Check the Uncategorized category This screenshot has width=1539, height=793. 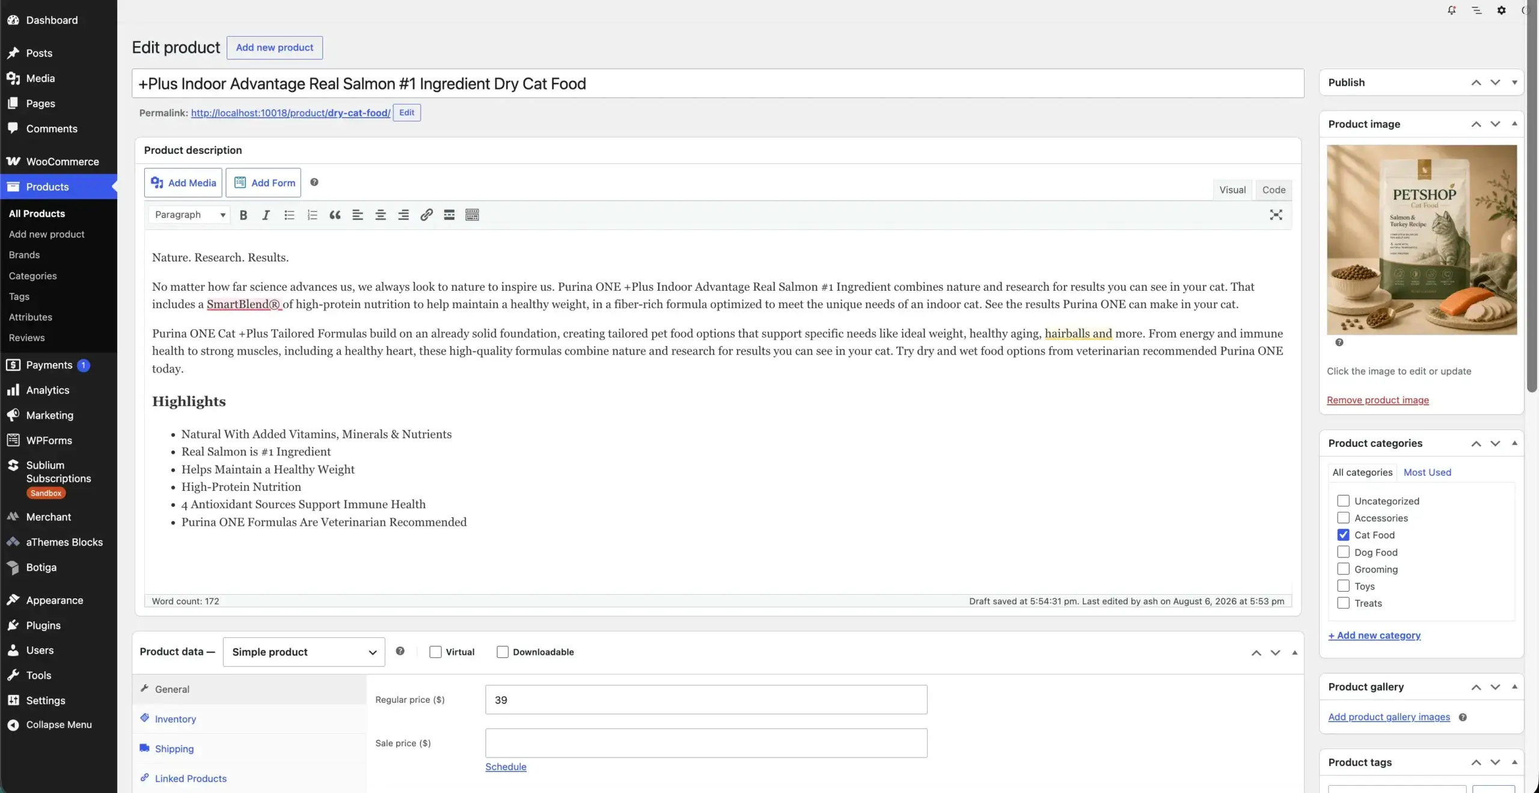coord(1343,501)
